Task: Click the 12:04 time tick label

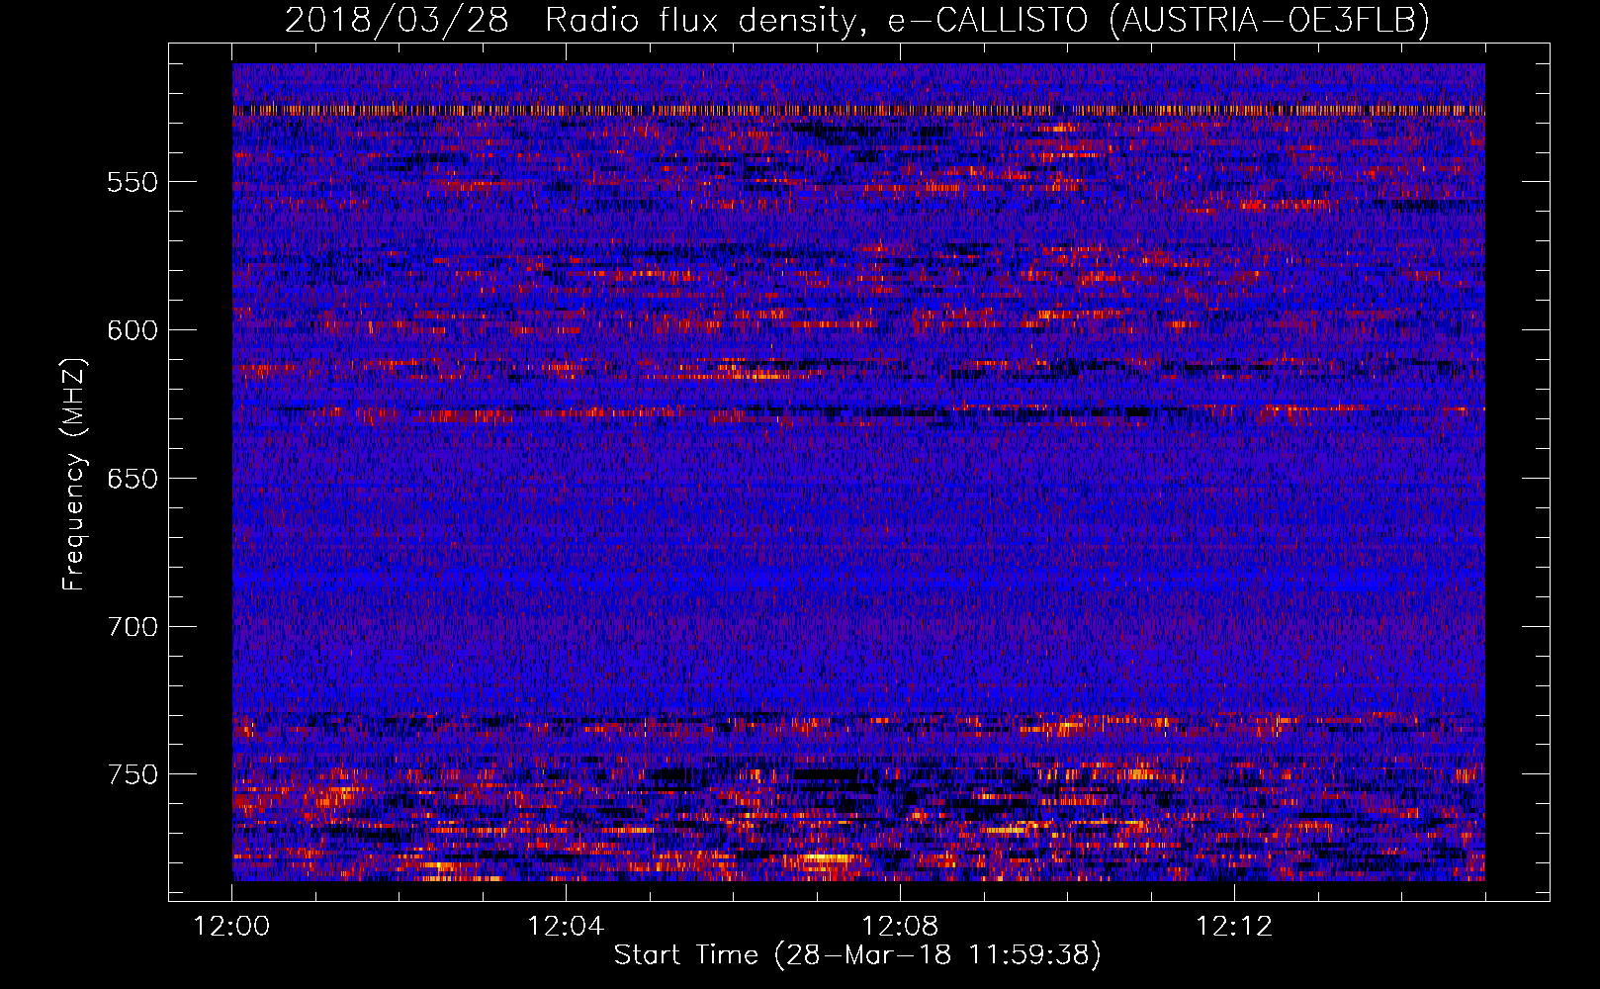Action: pos(566,927)
